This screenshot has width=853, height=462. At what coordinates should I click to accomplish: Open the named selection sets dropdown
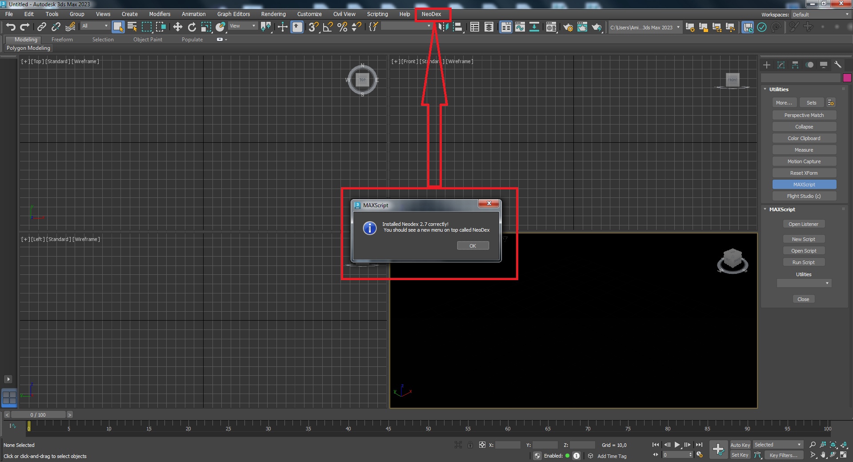click(407, 26)
